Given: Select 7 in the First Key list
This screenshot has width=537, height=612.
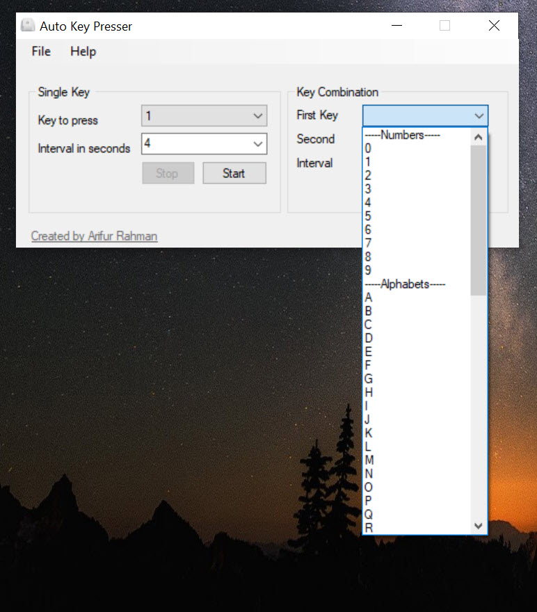Looking at the screenshot, I should click(x=417, y=243).
